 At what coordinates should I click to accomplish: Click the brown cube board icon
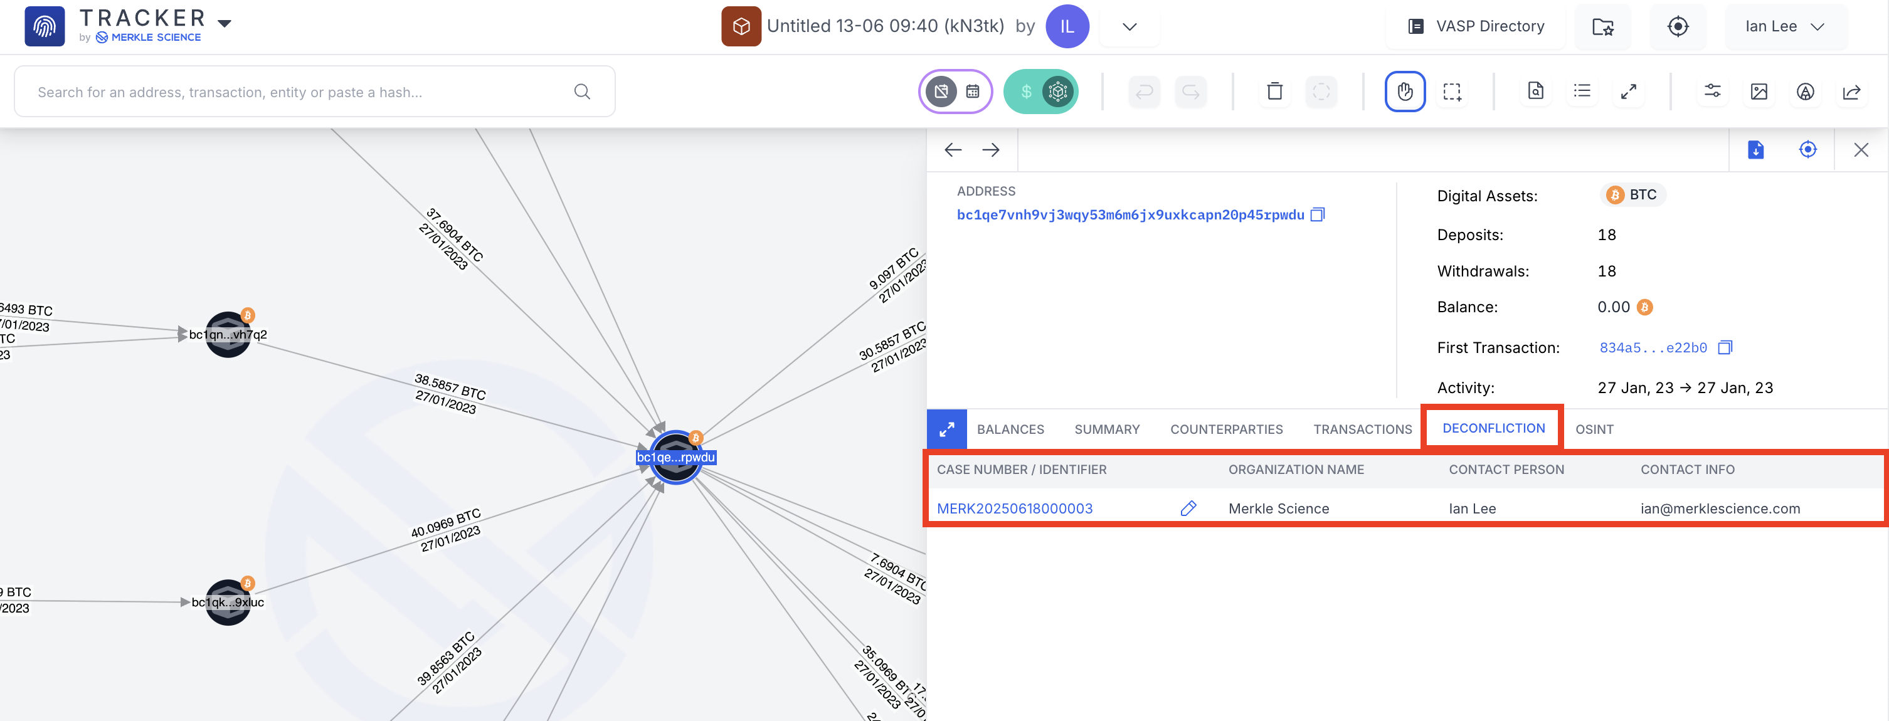pos(741,26)
